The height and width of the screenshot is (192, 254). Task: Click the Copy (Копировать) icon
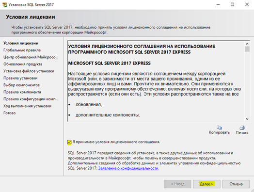[219, 128]
